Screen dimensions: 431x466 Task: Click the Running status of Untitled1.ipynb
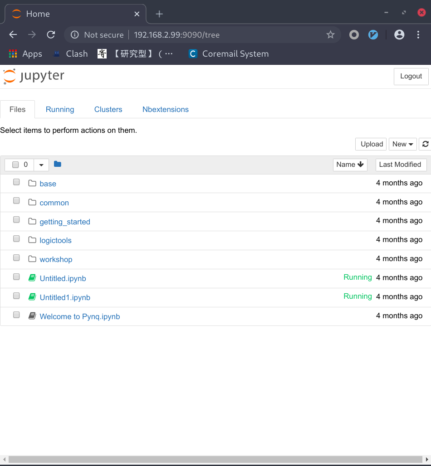tap(358, 296)
